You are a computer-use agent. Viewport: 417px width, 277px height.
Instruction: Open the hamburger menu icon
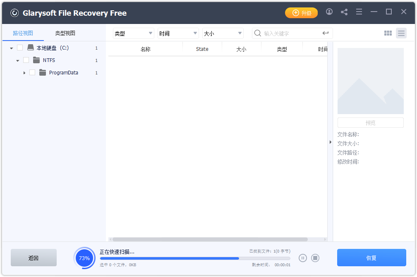[359, 12]
